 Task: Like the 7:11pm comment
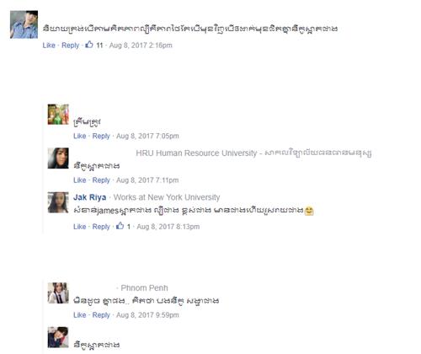point(80,180)
